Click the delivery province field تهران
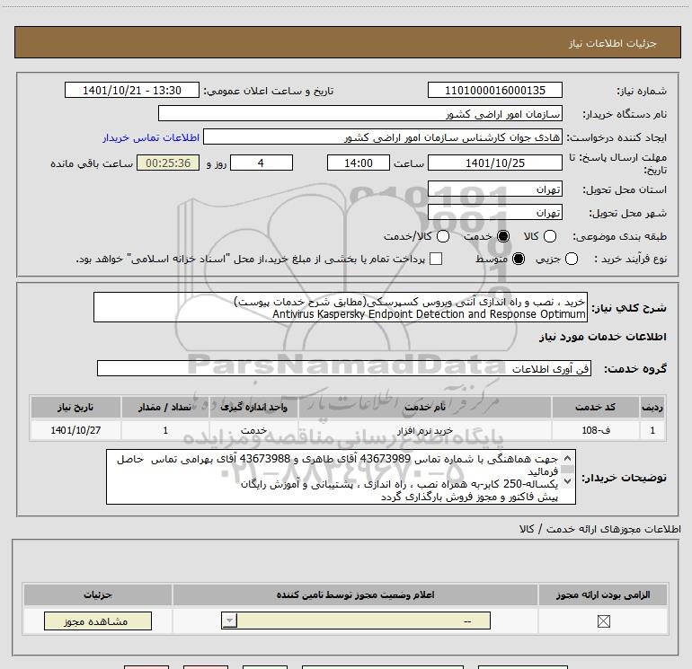The image size is (692, 669). pyautogui.click(x=494, y=189)
